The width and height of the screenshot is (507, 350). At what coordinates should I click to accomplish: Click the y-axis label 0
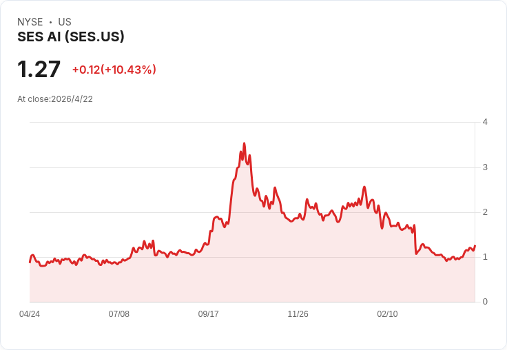tap(486, 302)
